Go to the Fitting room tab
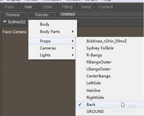Viewport: 144px width, 116px height. point(67,7)
